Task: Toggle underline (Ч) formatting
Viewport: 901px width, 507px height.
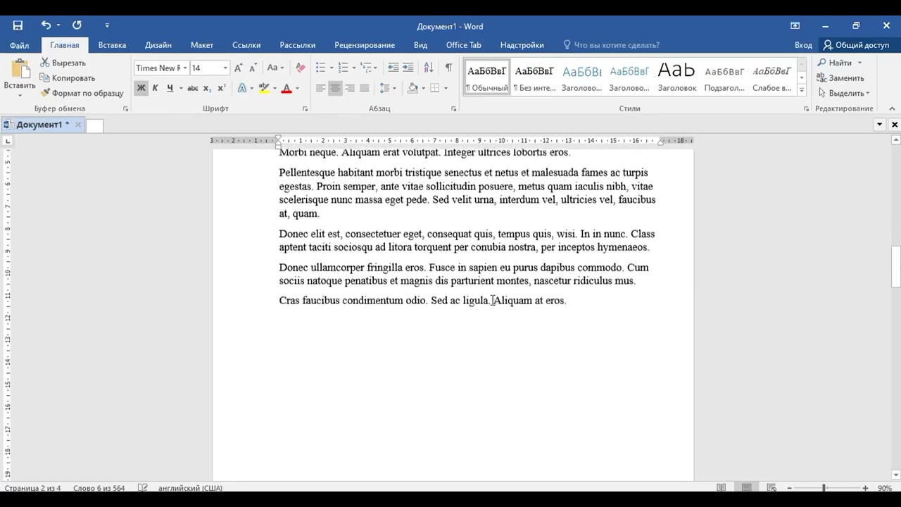Action: [170, 88]
